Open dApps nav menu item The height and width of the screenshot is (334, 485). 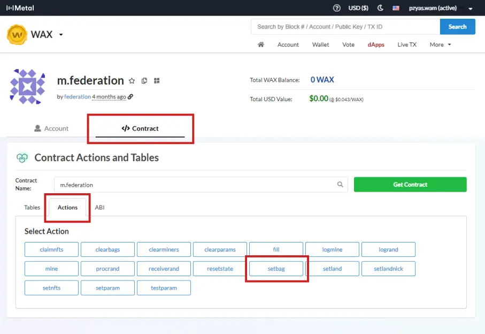point(376,44)
